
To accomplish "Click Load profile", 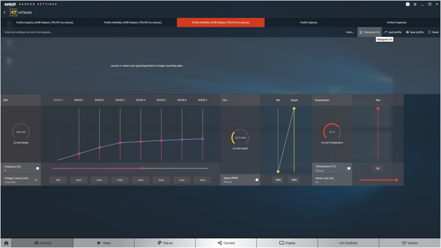I will pos(393,32).
